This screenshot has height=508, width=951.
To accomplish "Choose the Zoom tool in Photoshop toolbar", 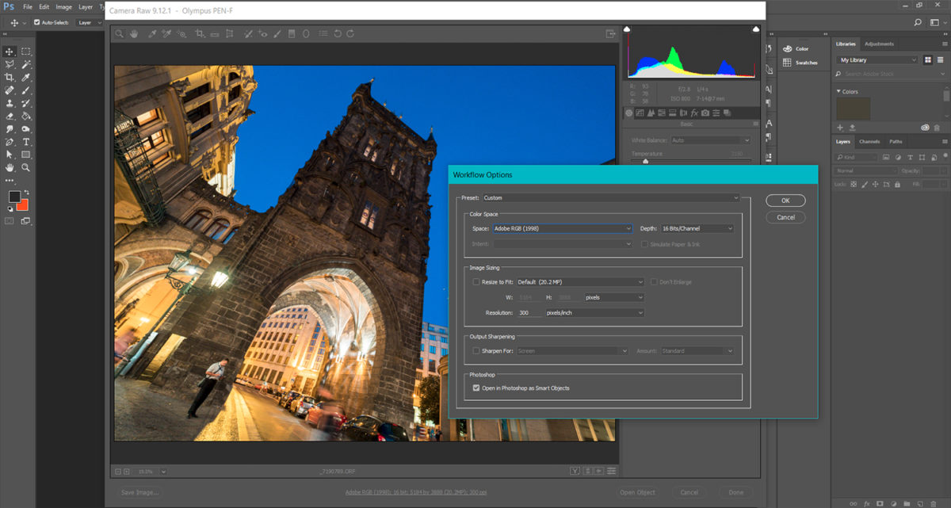I will tap(26, 168).
